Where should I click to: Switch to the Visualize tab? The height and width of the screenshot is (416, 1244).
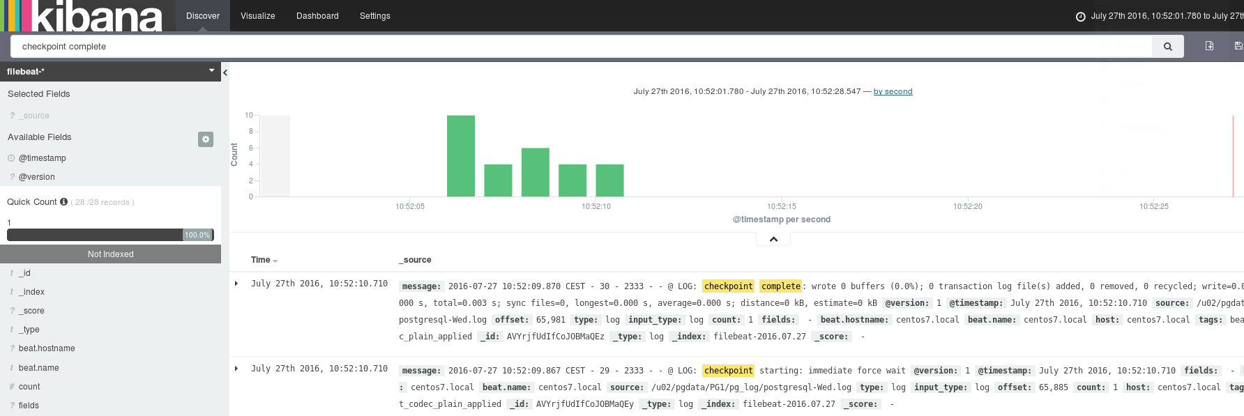click(x=258, y=16)
